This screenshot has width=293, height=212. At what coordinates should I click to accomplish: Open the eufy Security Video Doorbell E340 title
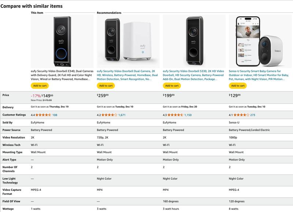(62, 75)
